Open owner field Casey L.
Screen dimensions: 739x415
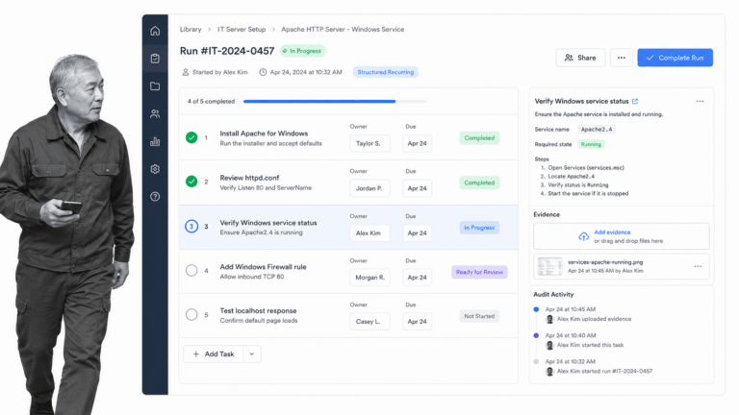point(369,322)
